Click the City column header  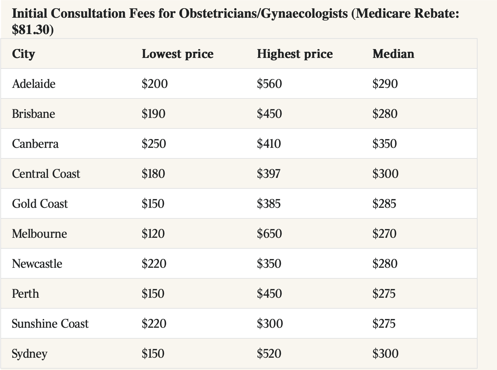point(24,54)
